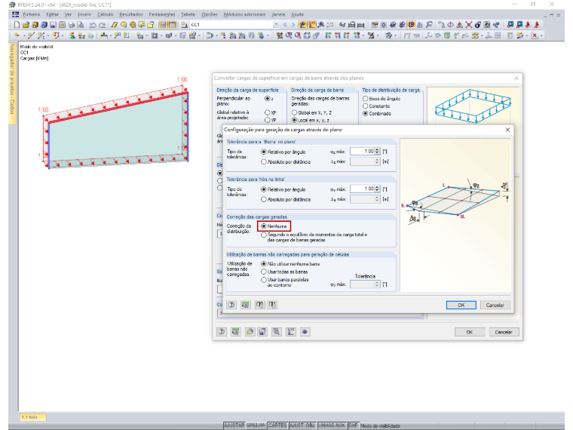Click the Open folder toolbar icon

(26, 25)
